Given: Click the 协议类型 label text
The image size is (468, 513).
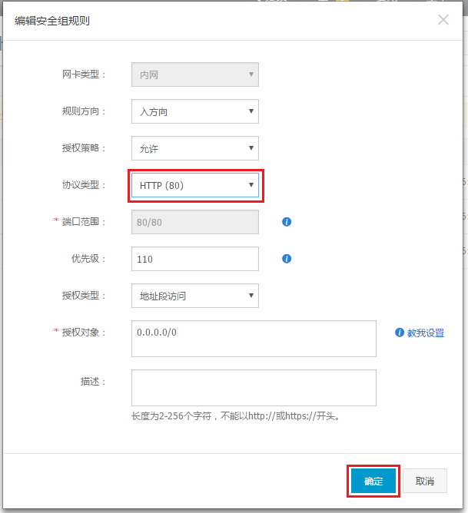Looking at the screenshot, I should (x=84, y=185).
